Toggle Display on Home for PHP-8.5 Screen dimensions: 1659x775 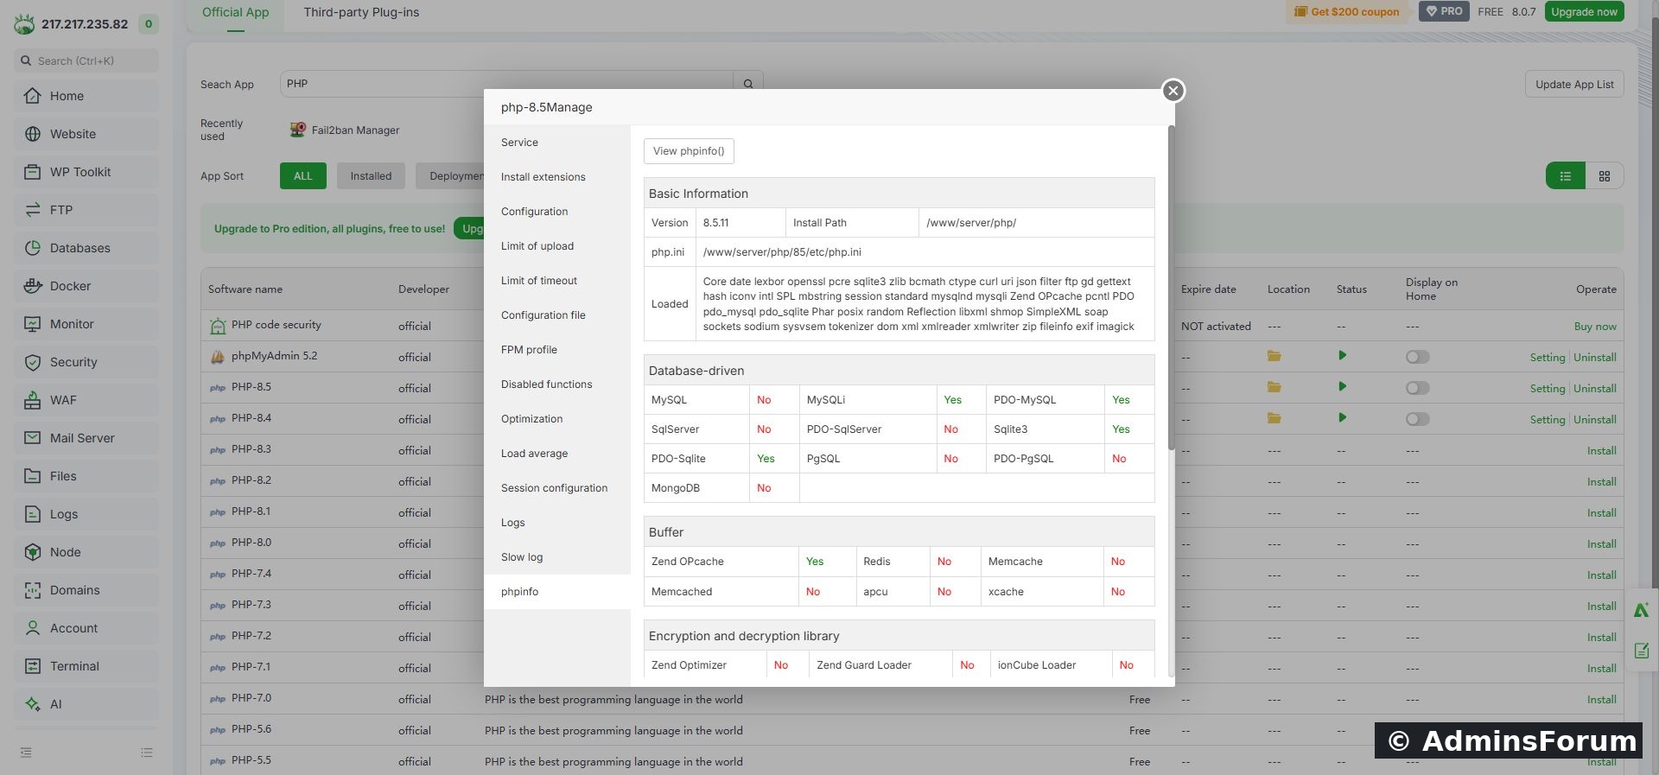tap(1417, 388)
